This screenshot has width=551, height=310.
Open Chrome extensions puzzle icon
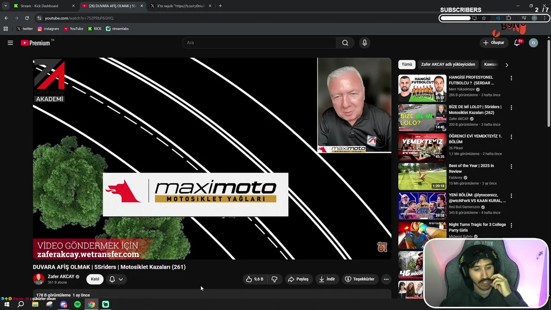(x=509, y=18)
